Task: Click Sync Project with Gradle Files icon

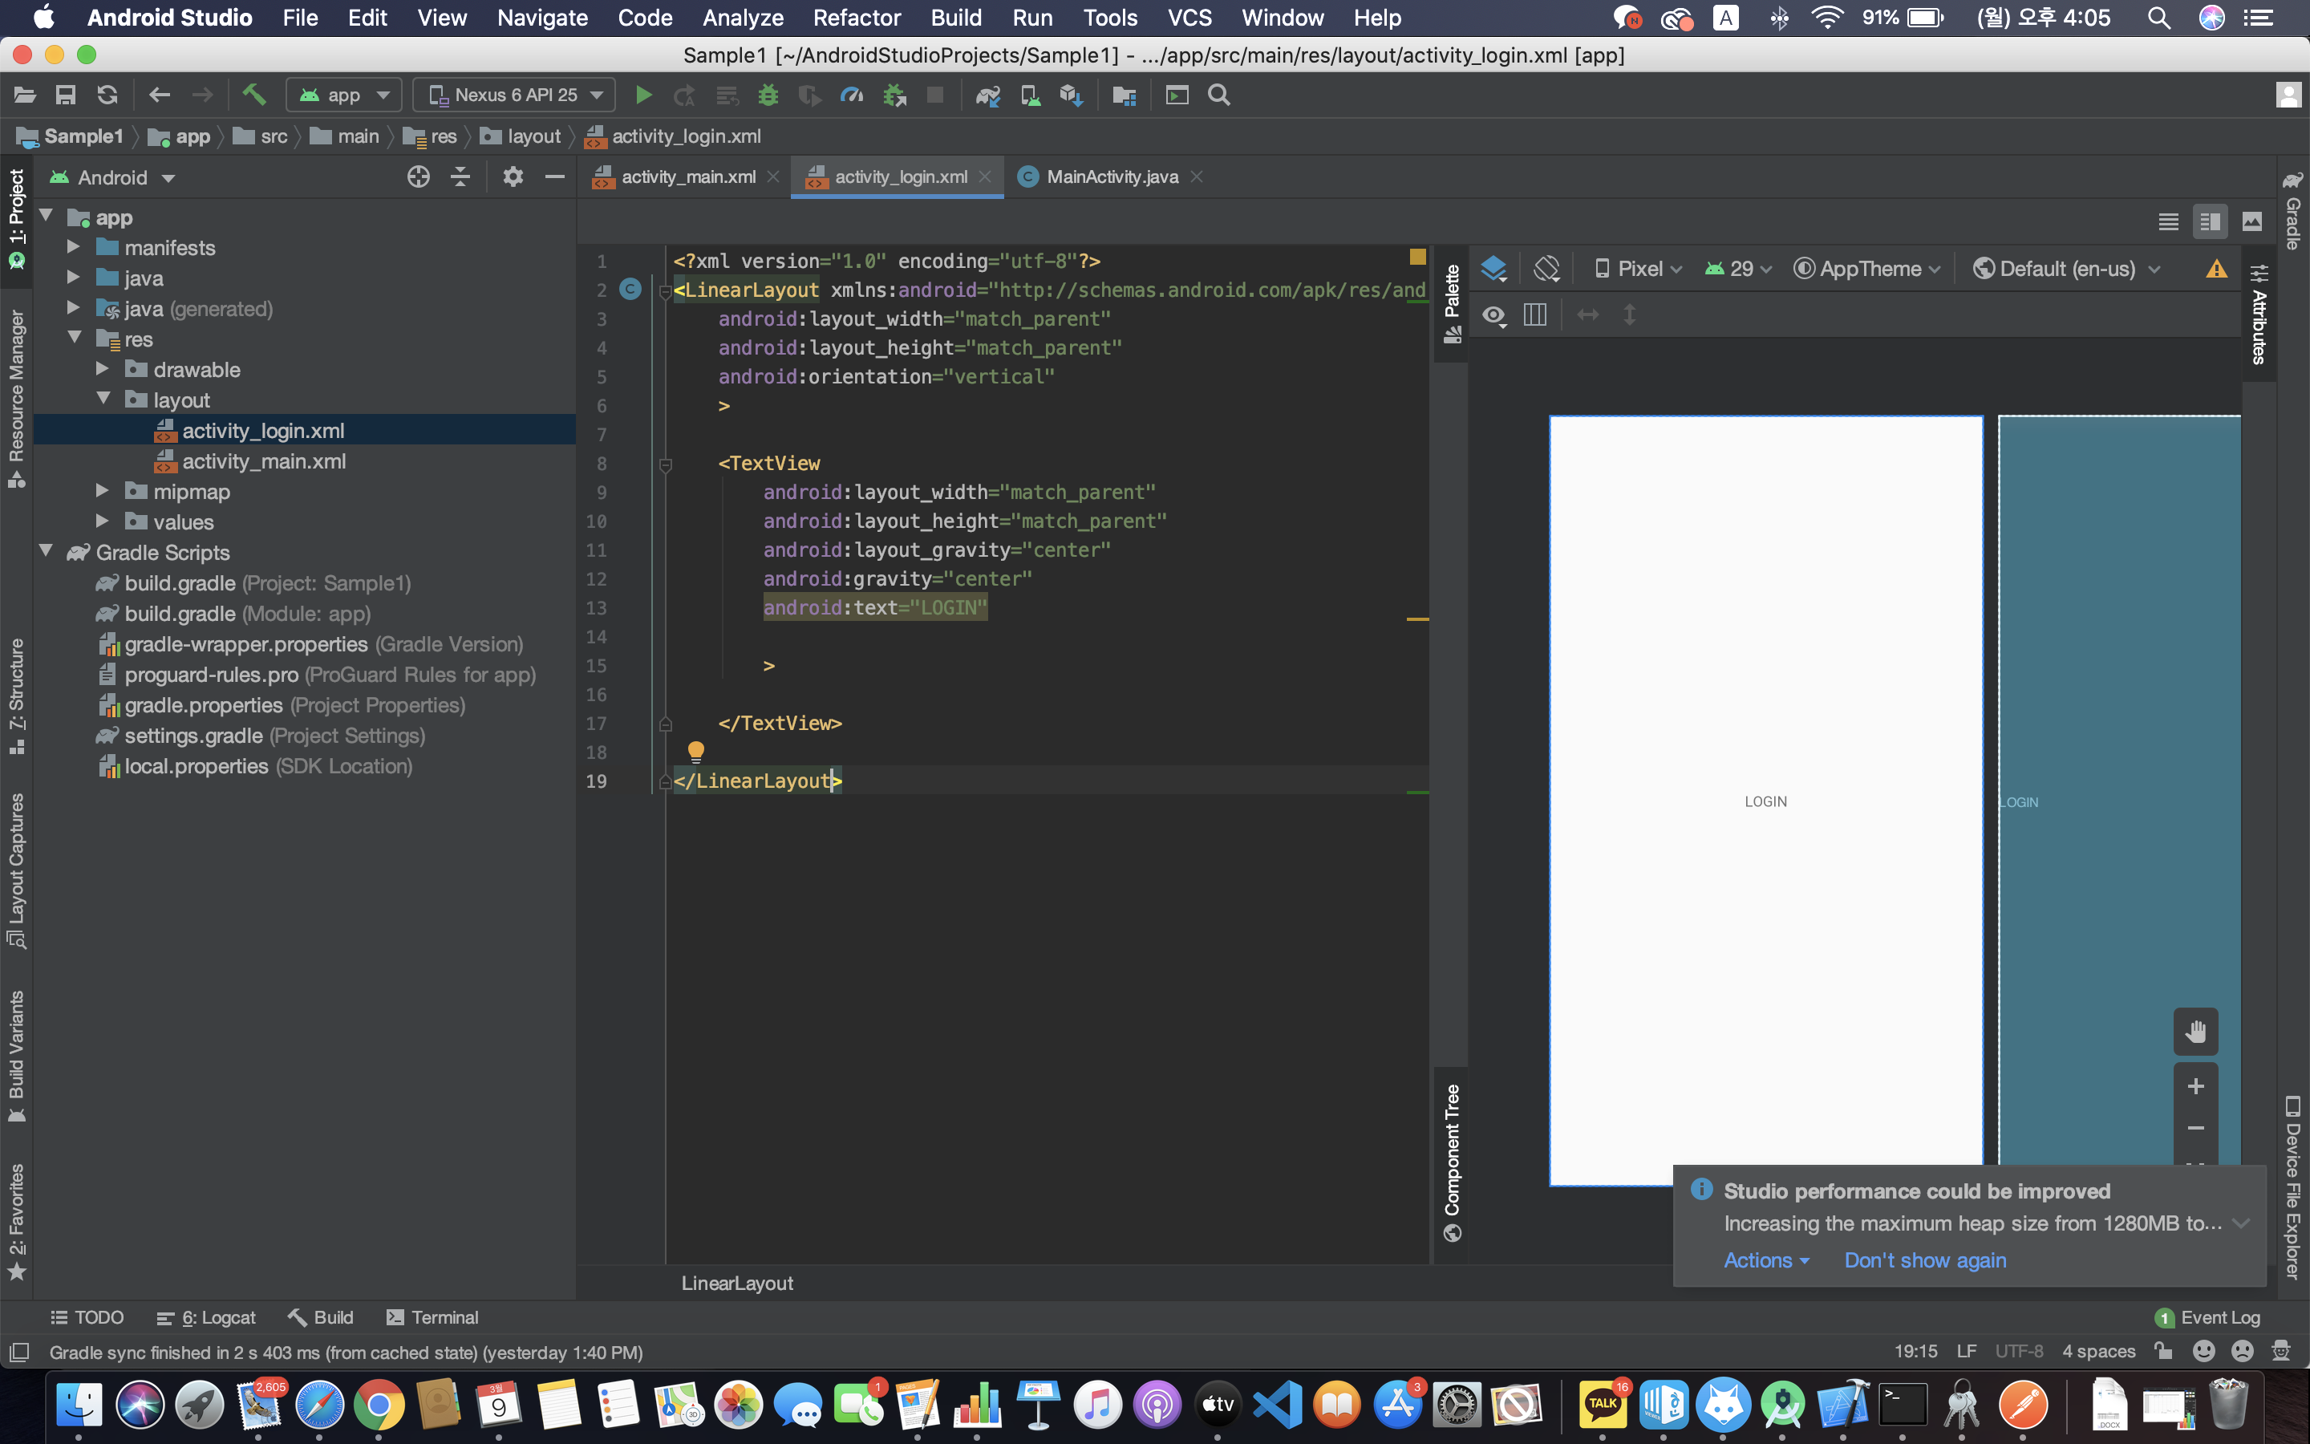Action: click(988, 95)
